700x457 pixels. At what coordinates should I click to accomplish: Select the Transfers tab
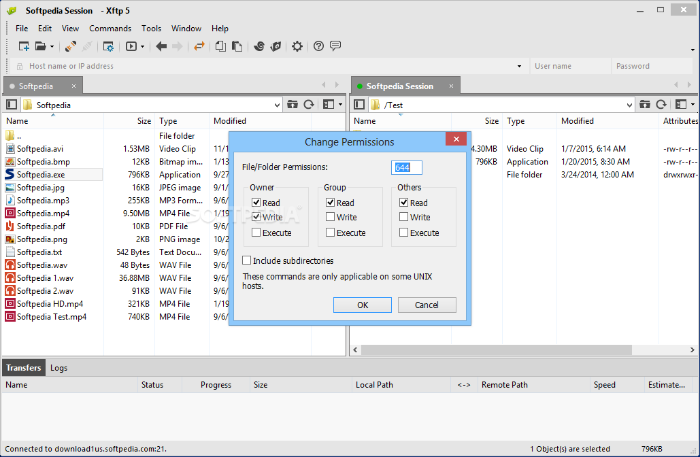pyautogui.click(x=24, y=368)
